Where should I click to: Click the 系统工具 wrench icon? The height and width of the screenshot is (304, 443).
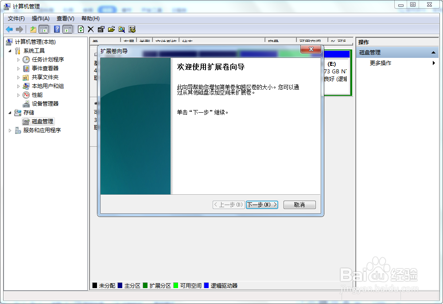click(18, 51)
